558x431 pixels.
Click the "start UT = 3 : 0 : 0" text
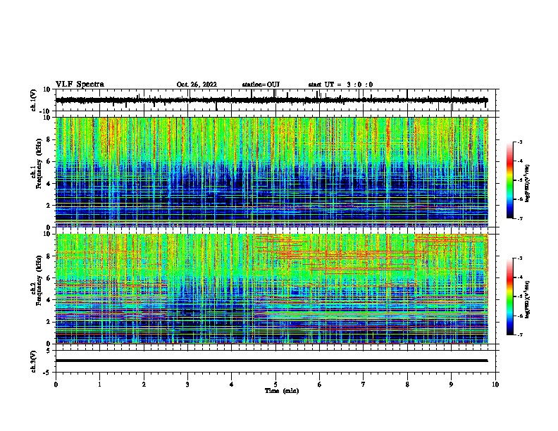(340, 85)
